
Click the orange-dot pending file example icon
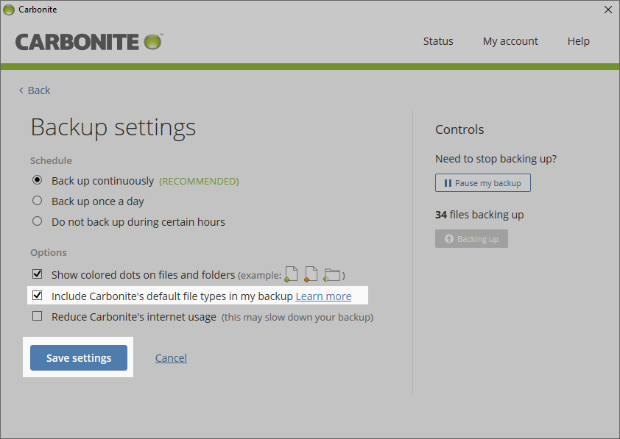[x=310, y=274]
